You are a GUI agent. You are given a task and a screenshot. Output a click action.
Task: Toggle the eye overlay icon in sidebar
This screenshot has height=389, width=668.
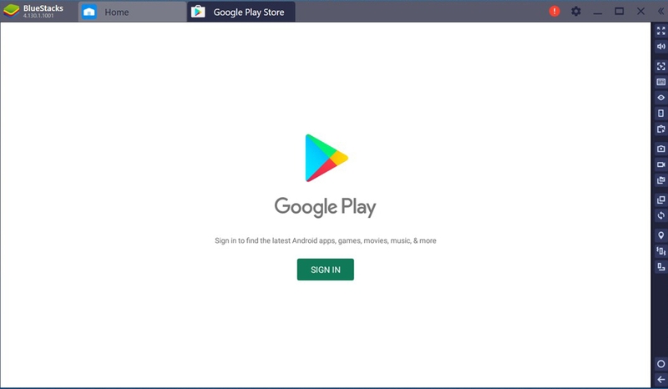660,98
